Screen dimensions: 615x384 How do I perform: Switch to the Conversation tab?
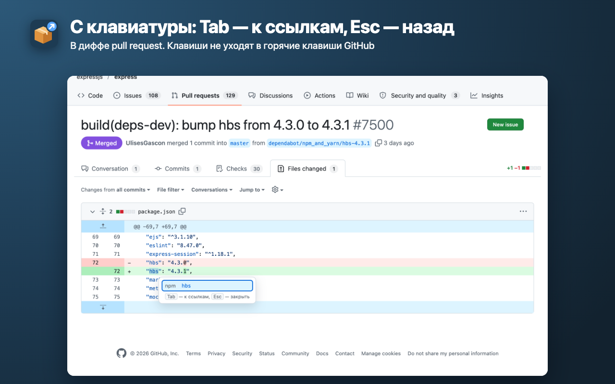(111, 168)
